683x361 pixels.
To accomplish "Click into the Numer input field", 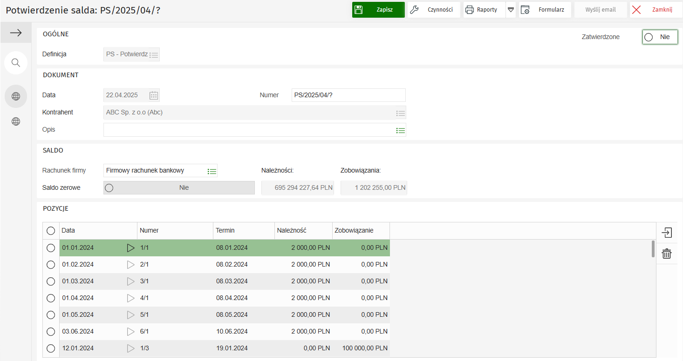I will [348, 95].
